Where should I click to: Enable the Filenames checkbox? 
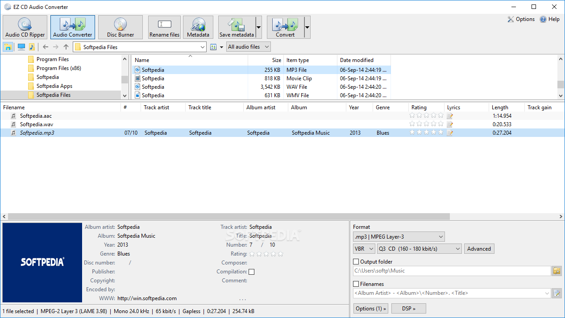(356, 284)
